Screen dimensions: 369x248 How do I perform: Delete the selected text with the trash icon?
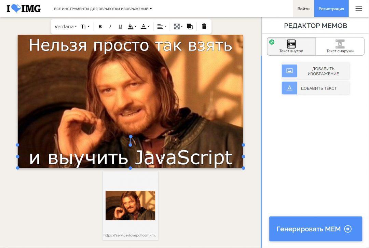pos(204,26)
